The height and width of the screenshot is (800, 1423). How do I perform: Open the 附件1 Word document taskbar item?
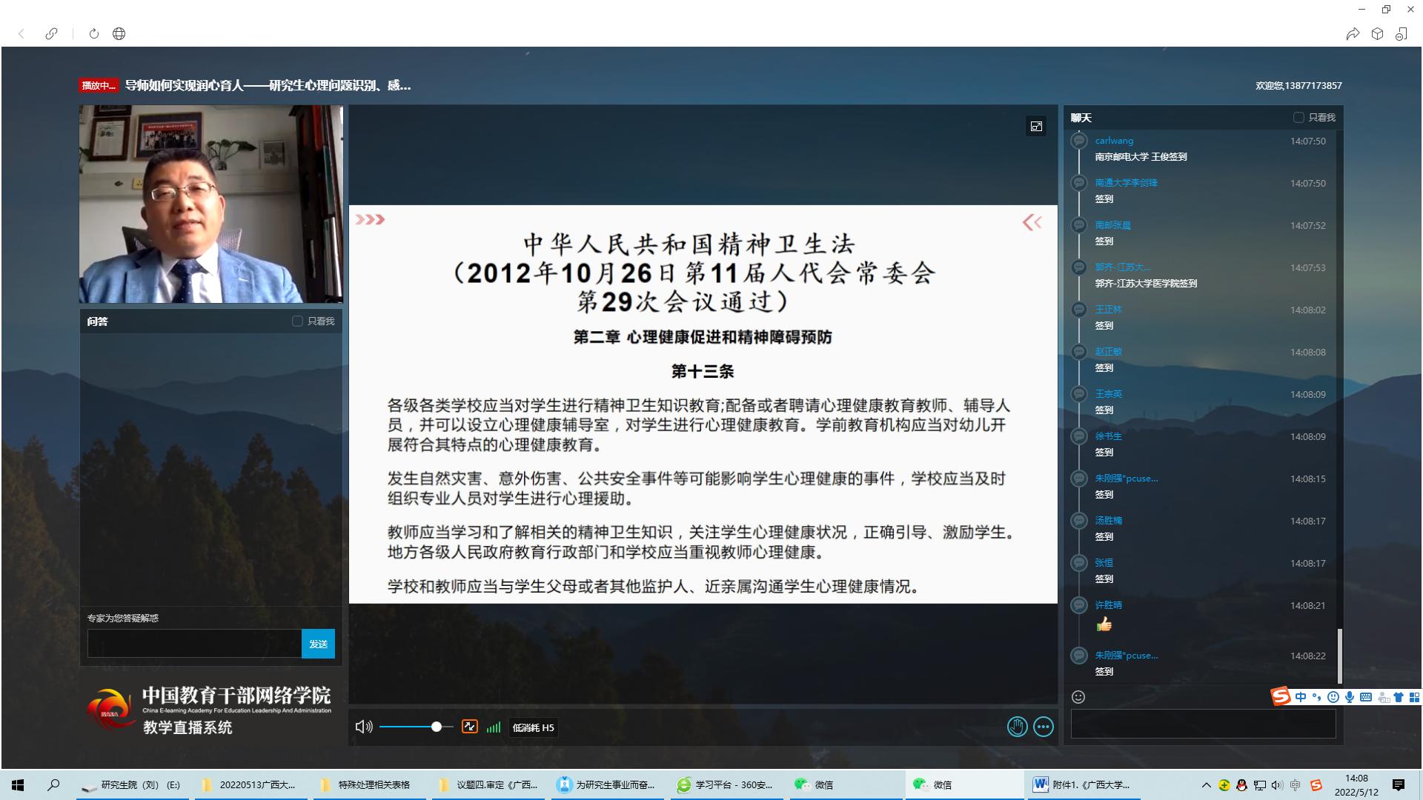(x=1082, y=785)
